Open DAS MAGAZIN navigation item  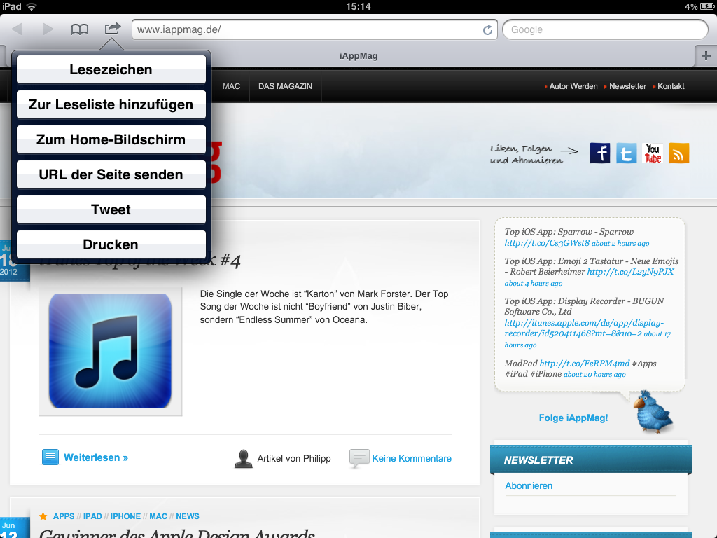[286, 86]
